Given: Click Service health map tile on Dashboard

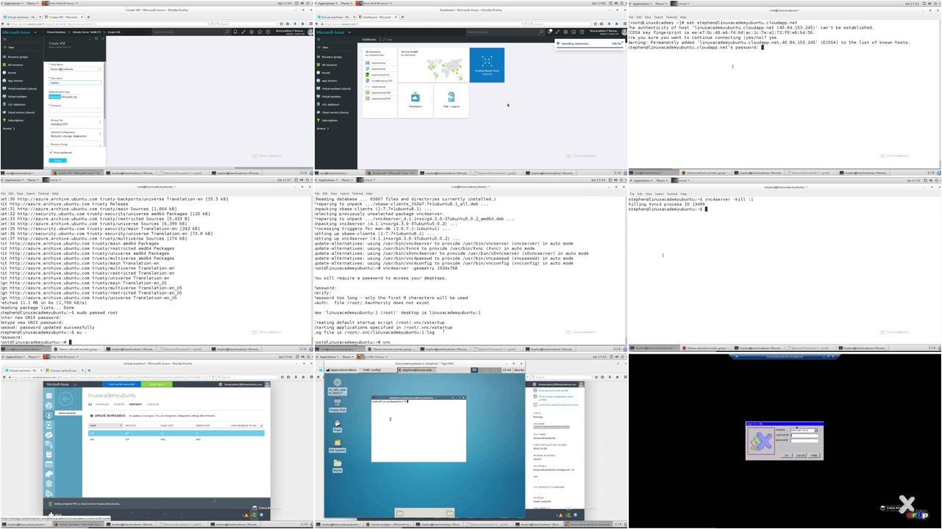Looking at the screenshot, I should click(434, 66).
